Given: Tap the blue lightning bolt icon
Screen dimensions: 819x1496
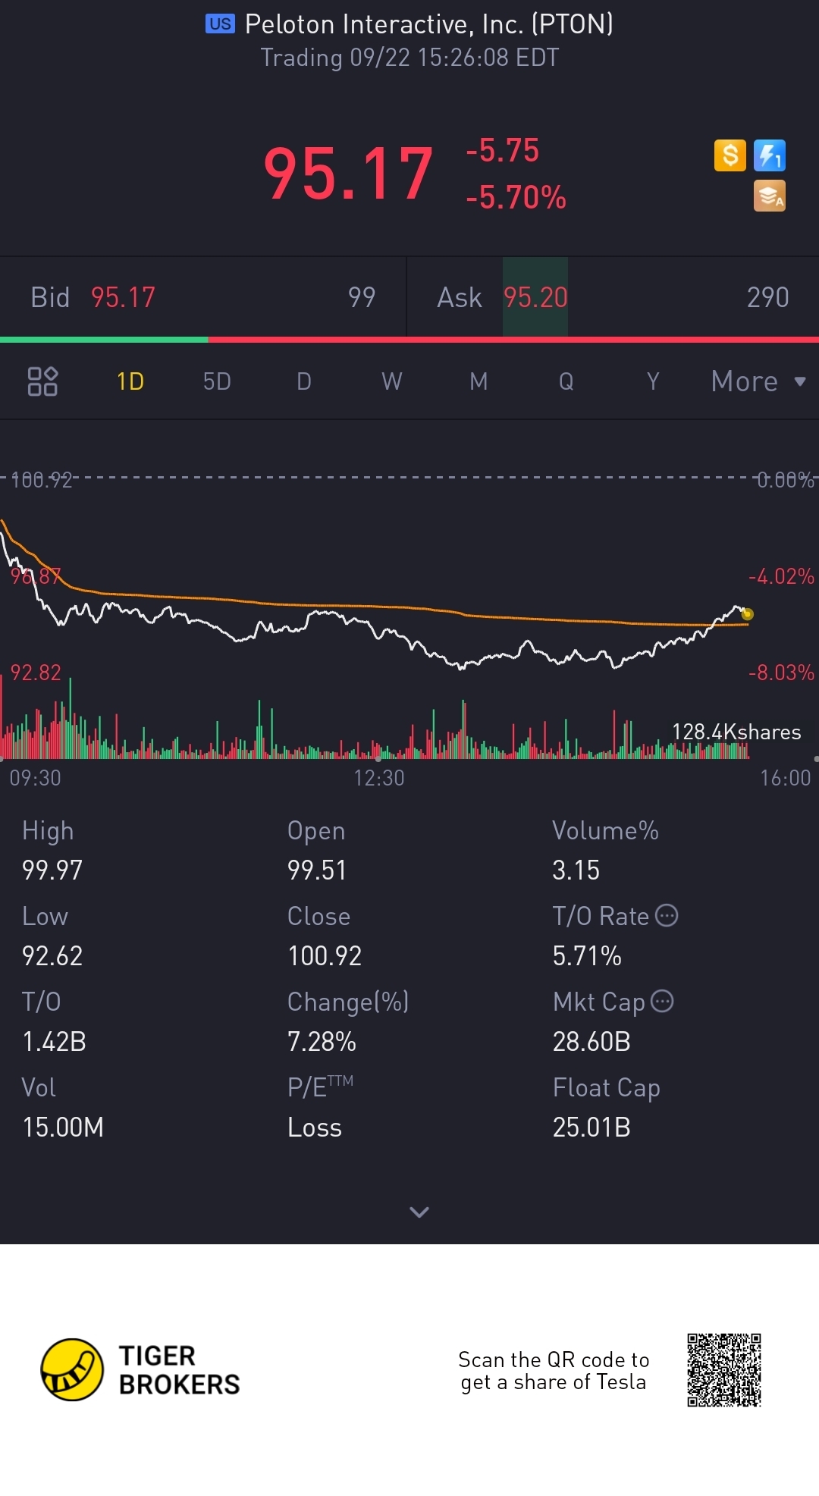Looking at the screenshot, I should click(x=770, y=155).
